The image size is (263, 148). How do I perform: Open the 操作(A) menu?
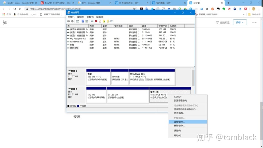coord(80,17)
